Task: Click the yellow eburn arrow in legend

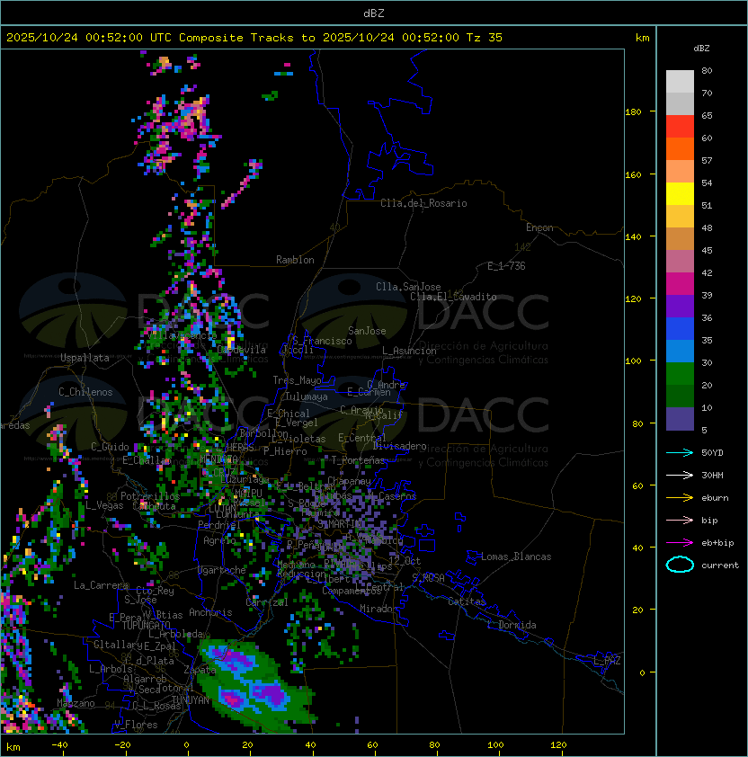Action: coord(680,498)
